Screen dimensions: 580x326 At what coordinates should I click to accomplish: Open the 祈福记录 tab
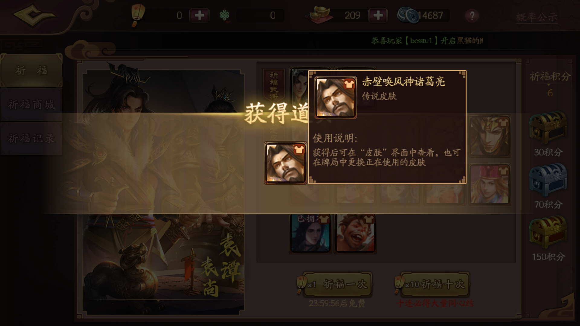tap(31, 139)
